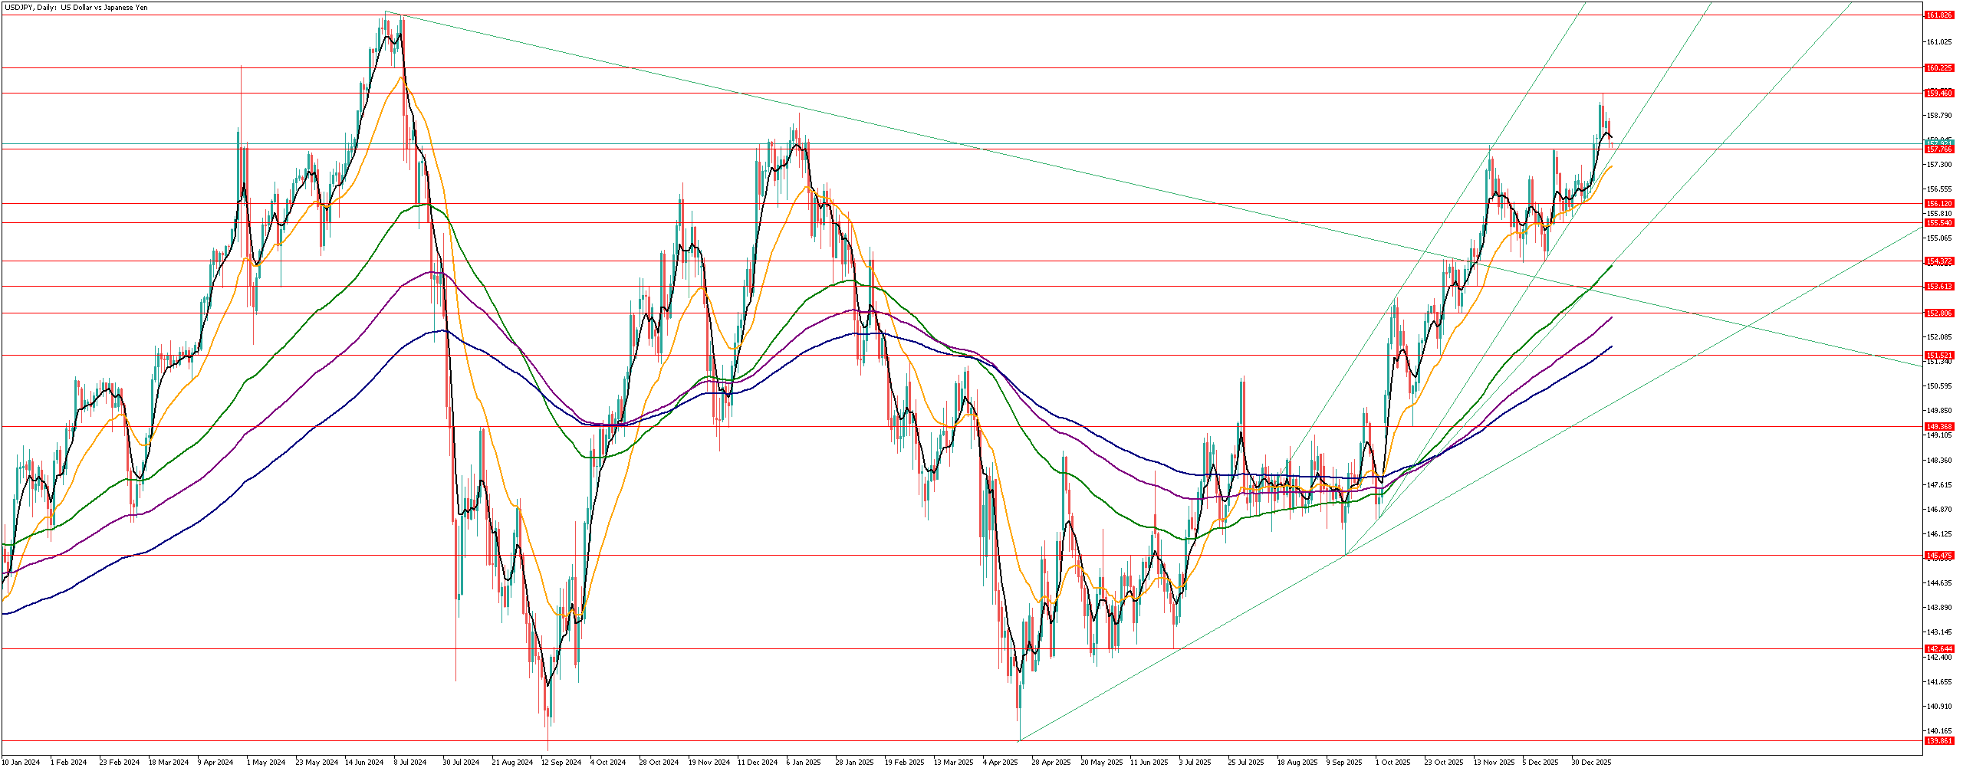
Task: Select the 154.372 horizontal line label
Action: tap(1939, 261)
